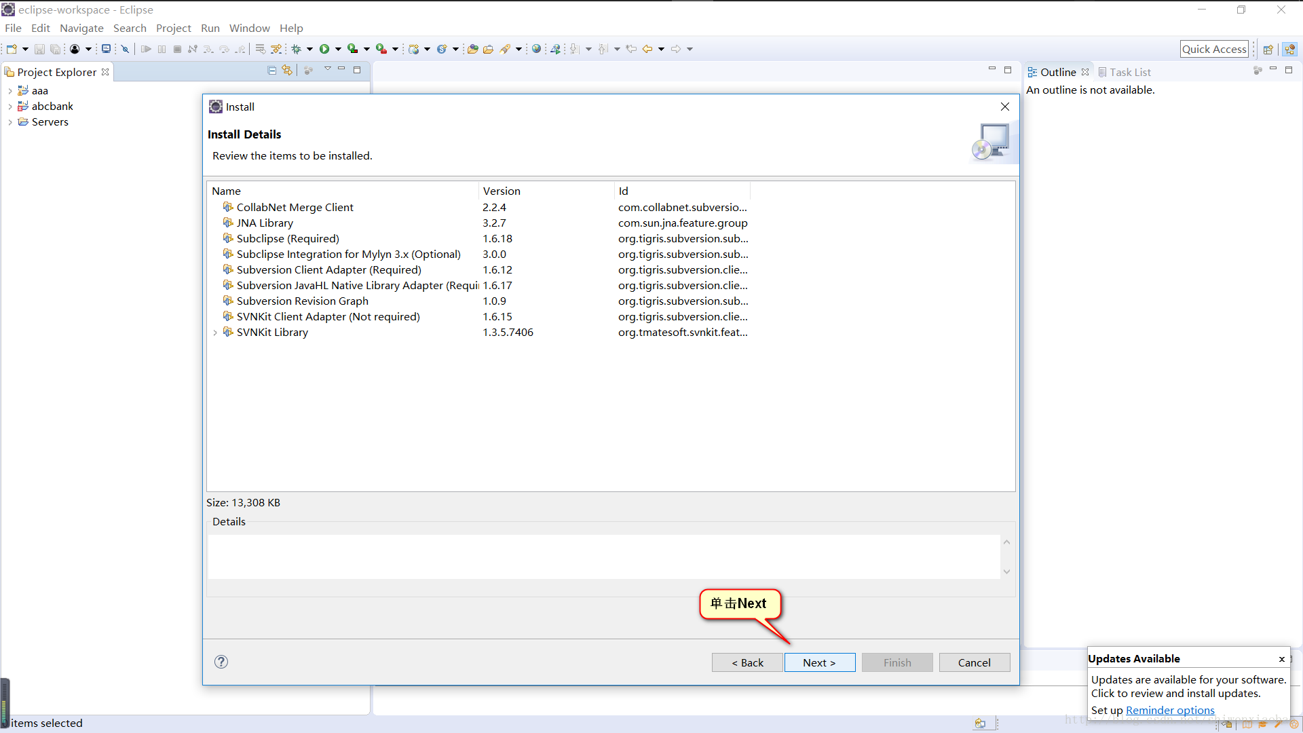Screen dimensions: 1303x733
Task: Toggle Link with Editor in Project Explorer
Action: pos(287,70)
